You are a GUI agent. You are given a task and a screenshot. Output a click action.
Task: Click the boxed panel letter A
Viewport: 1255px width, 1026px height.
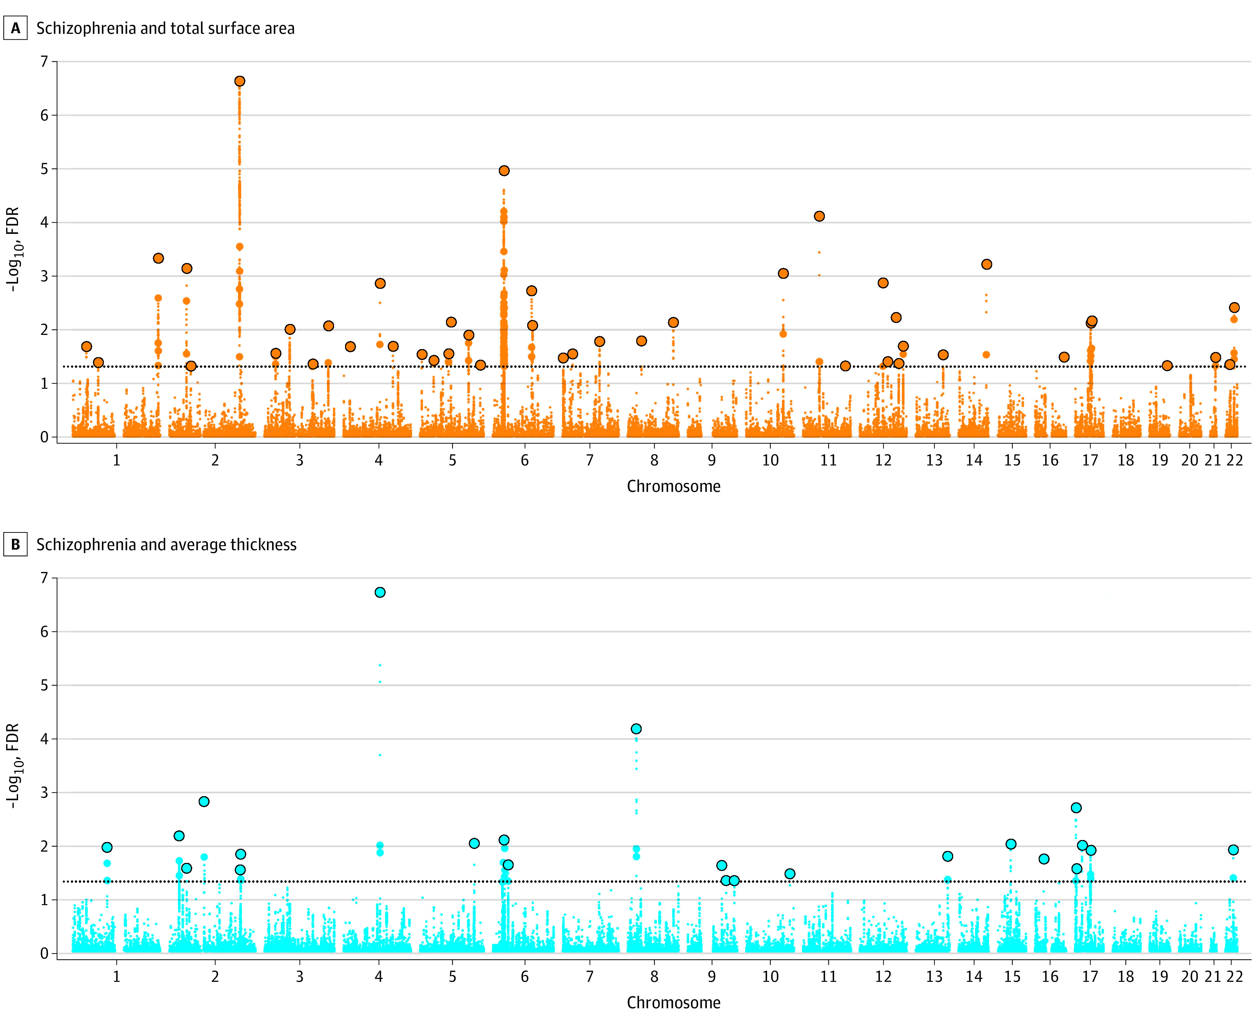point(15,28)
